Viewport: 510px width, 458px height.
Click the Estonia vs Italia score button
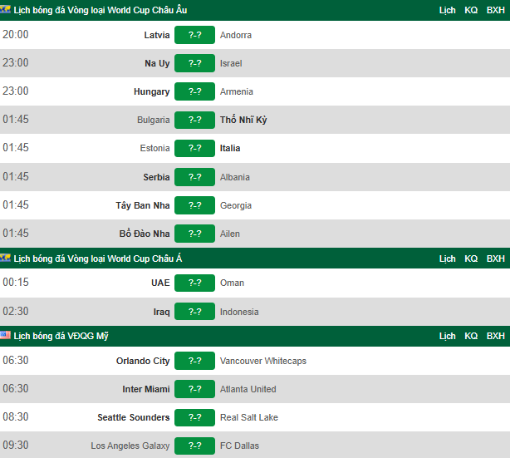tap(194, 148)
